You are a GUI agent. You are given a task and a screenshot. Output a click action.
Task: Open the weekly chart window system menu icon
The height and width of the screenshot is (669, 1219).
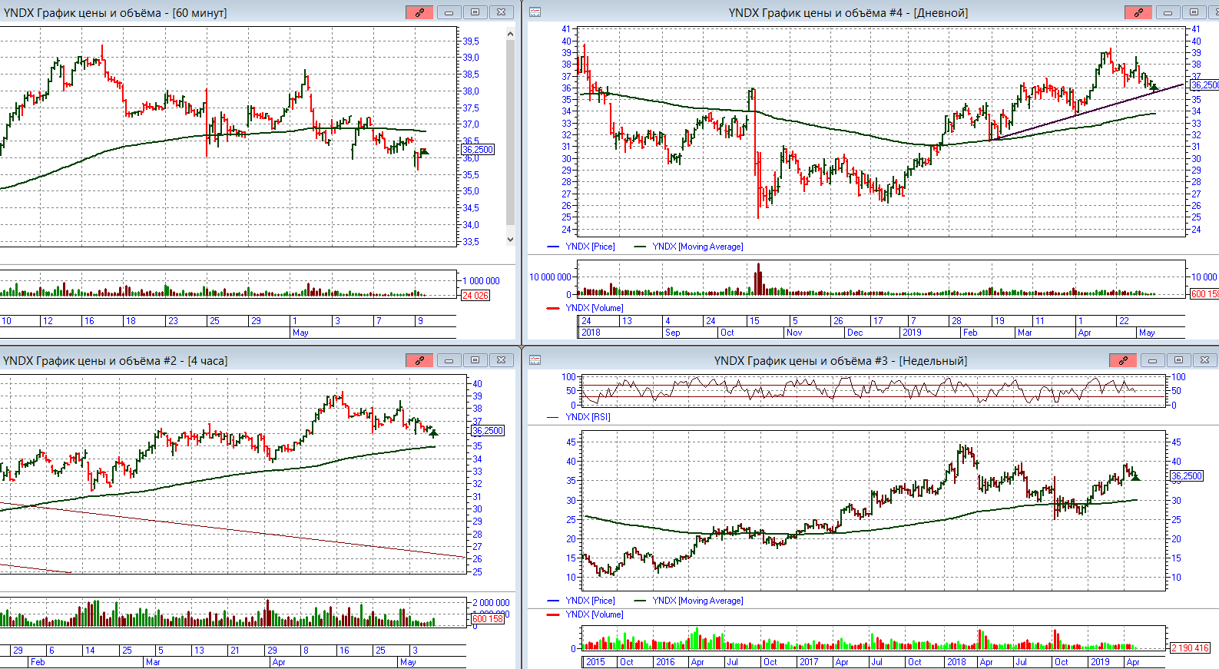coord(535,360)
